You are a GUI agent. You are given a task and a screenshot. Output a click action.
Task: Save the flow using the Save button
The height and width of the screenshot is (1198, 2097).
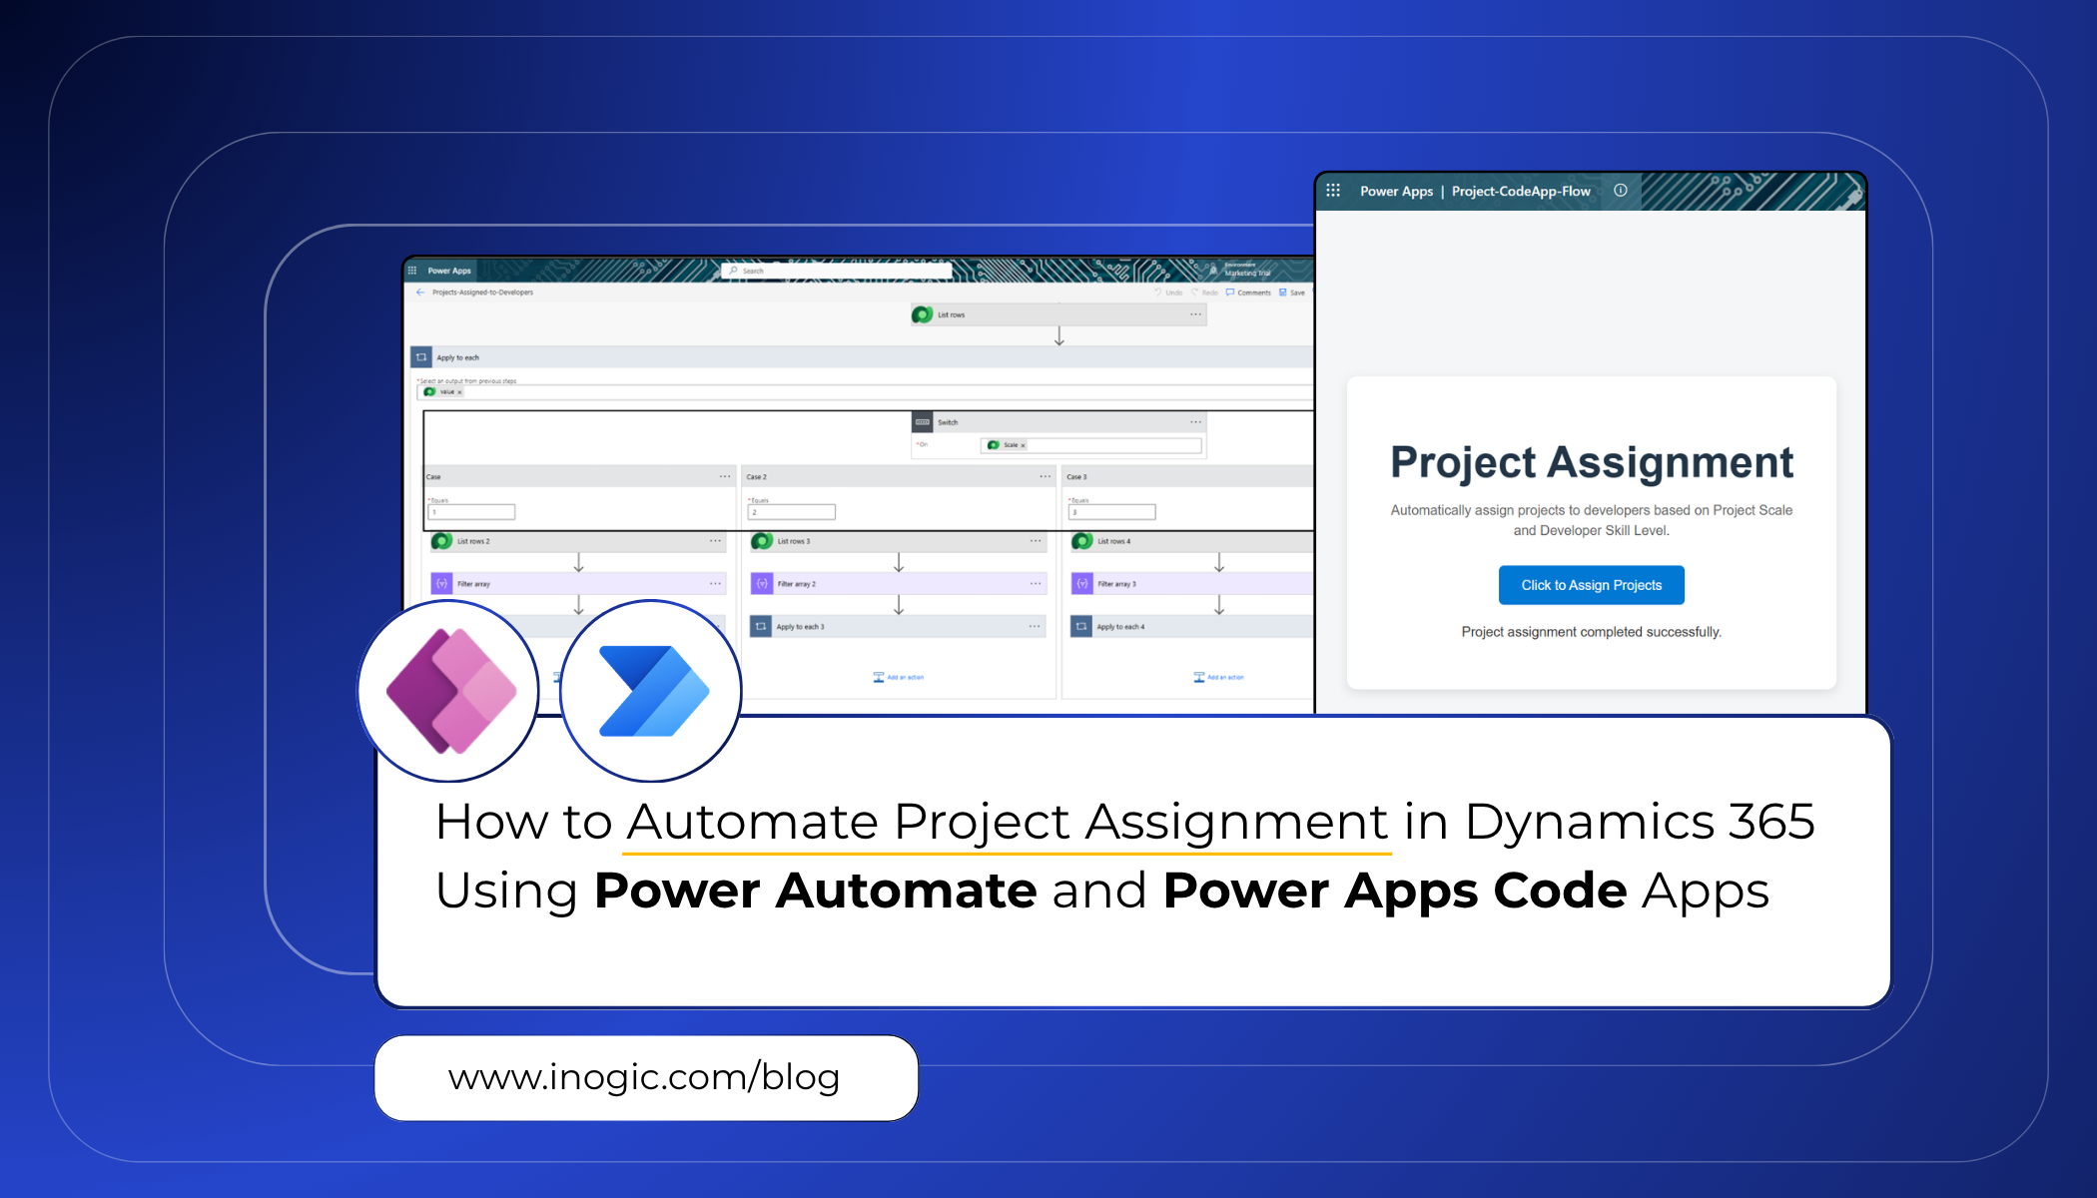(1292, 293)
